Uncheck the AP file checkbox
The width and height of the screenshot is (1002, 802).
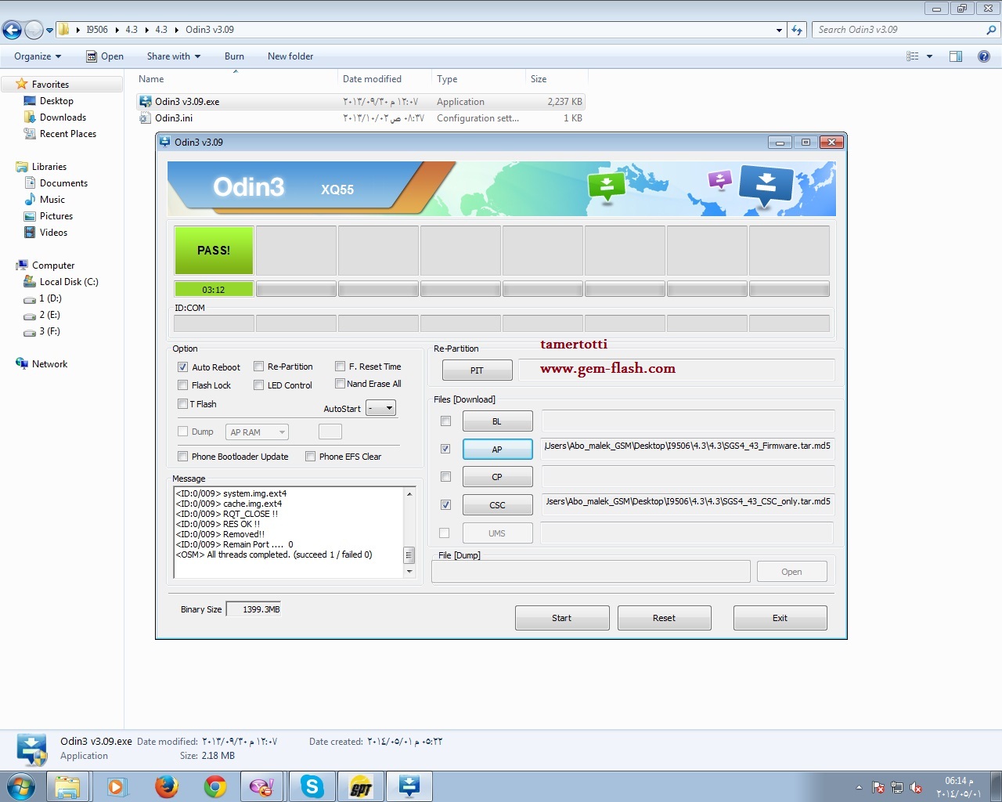pos(445,449)
